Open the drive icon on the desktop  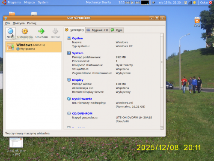(x=34, y=14)
